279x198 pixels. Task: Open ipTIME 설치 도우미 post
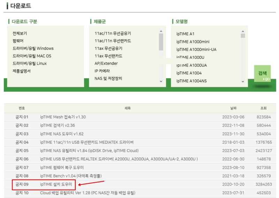56,184
